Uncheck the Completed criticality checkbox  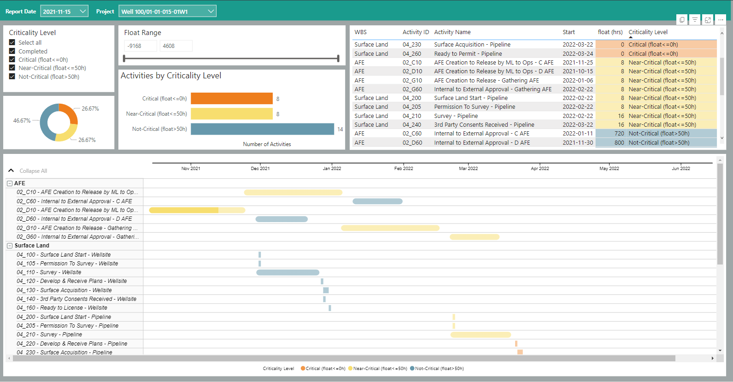pyautogui.click(x=12, y=51)
